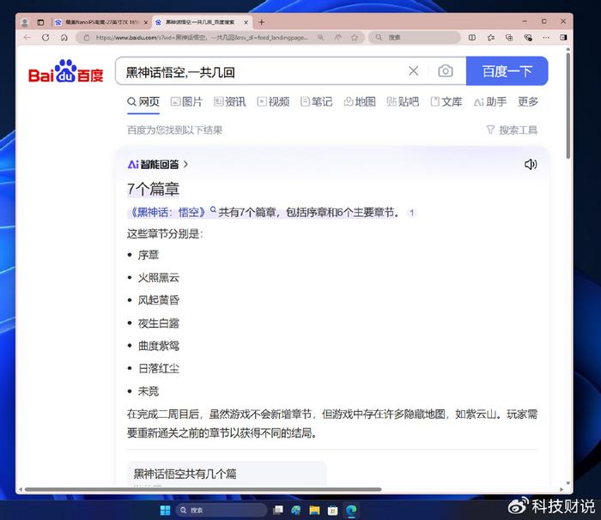Open the Windows Start menu
Screen dimensions: 601x520
(x=165, y=510)
